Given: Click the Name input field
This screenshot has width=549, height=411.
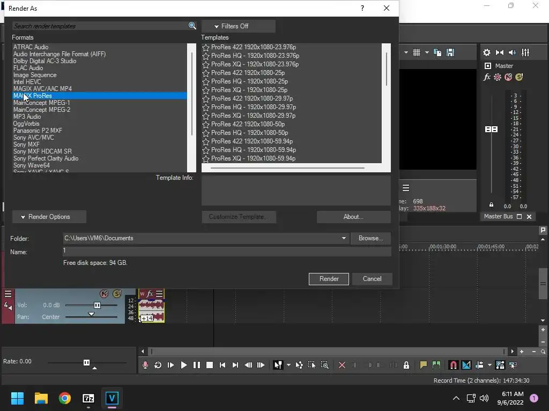Looking at the screenshot, I should click(227, 252).
